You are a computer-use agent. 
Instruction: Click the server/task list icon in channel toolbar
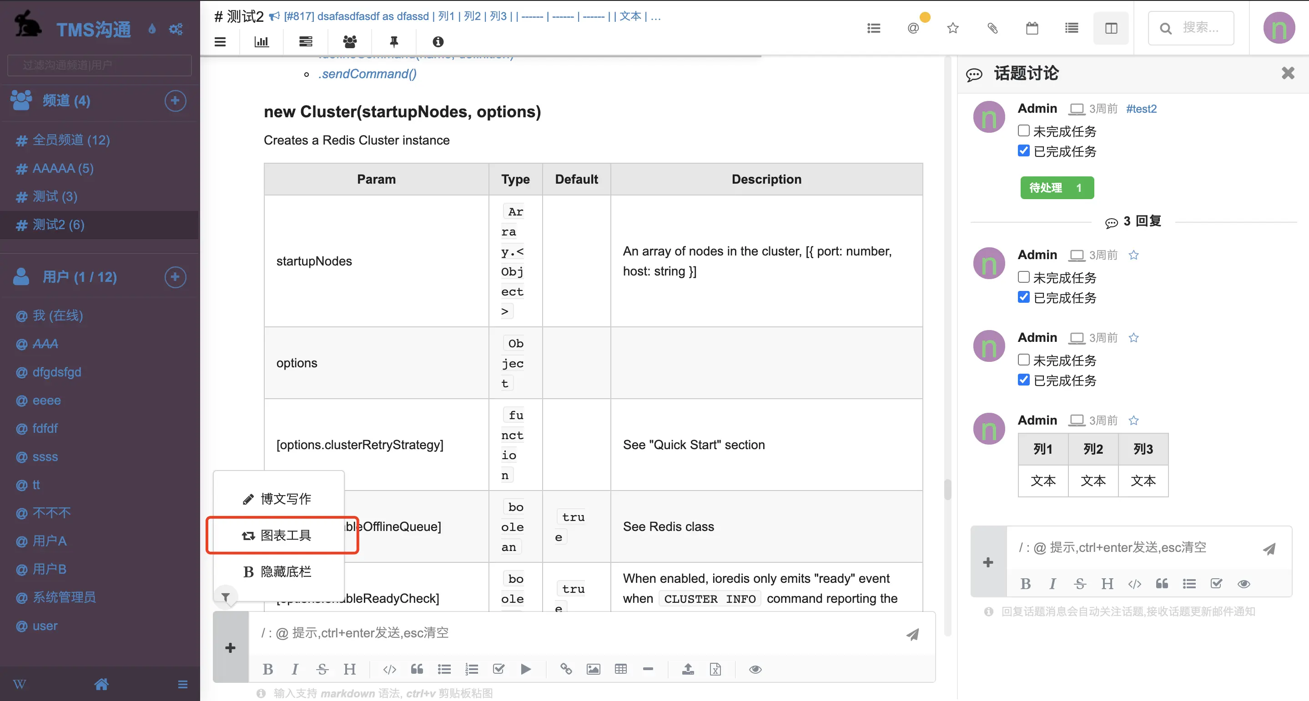pos(305,42)
